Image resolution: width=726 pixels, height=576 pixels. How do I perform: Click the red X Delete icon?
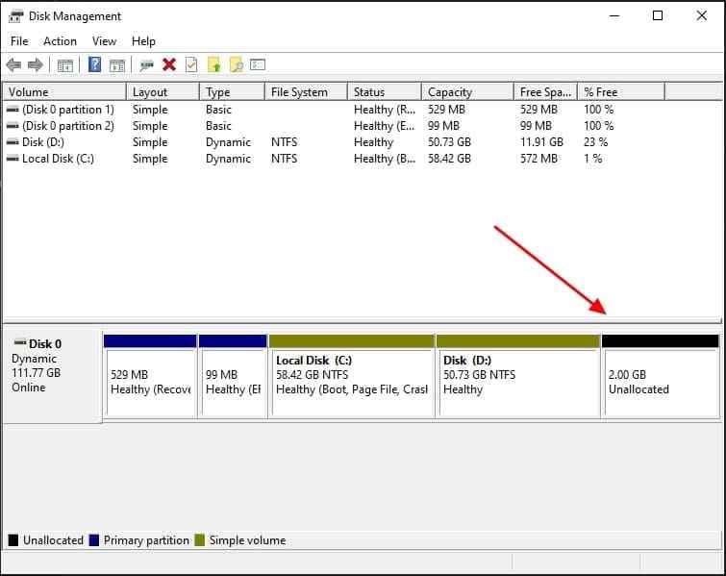[x=169, y=64]
